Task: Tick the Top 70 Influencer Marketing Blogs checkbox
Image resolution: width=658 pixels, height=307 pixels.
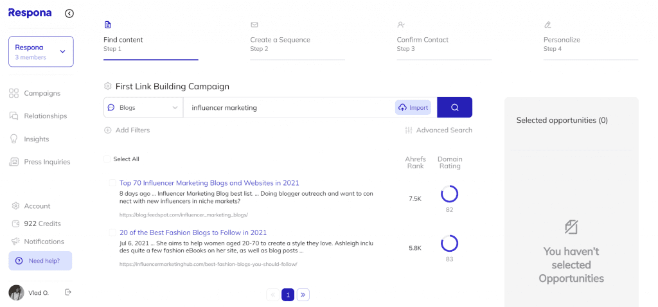Action: pyautogui.click(x=112, y=183)
